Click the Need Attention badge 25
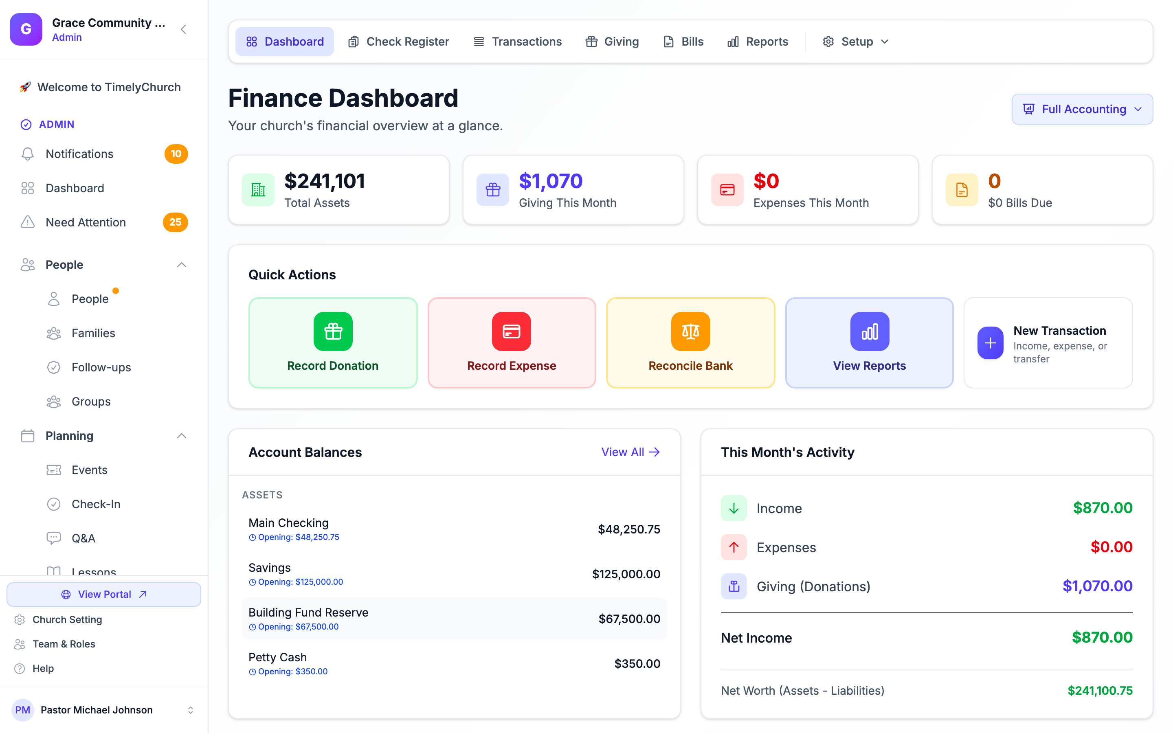1173x733 pixels. 176,222
